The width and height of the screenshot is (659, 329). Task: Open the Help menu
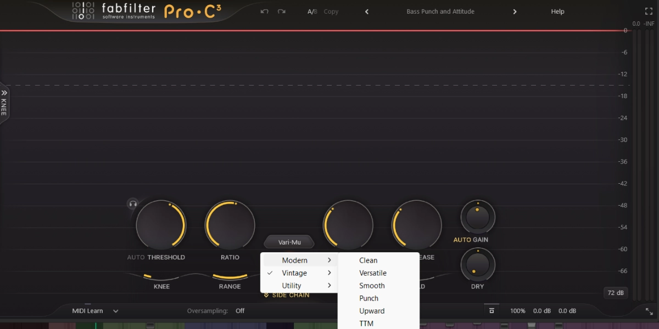[557, 11]
